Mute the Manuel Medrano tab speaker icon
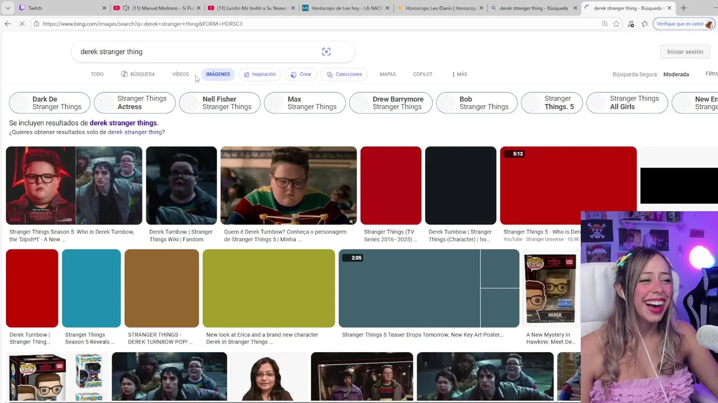Viewport: 718px width, 403px height. click(126, 8)
